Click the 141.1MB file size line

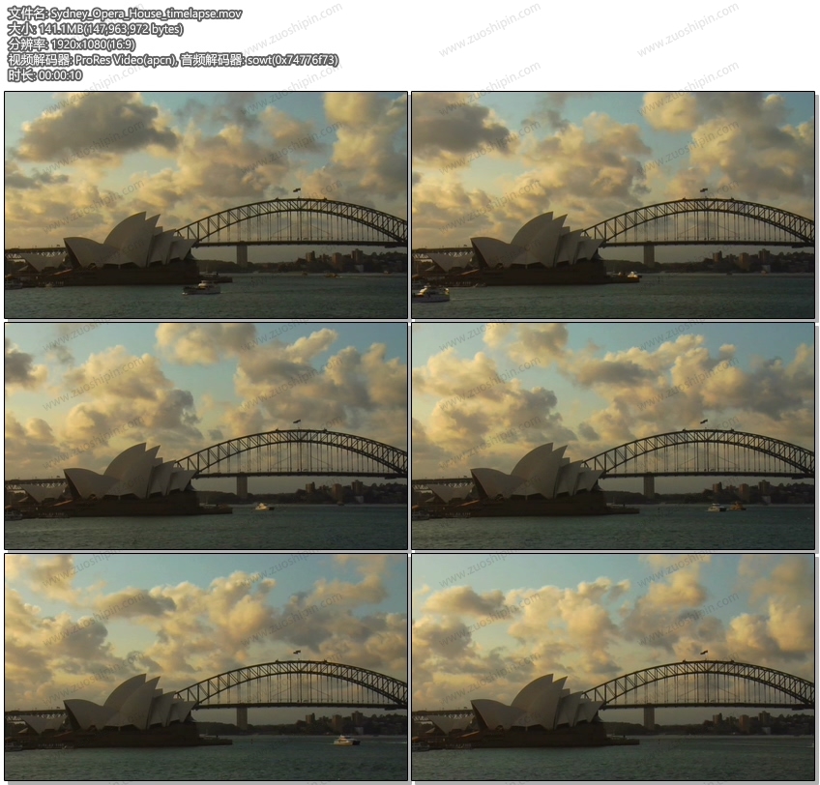tap(95, 29)
